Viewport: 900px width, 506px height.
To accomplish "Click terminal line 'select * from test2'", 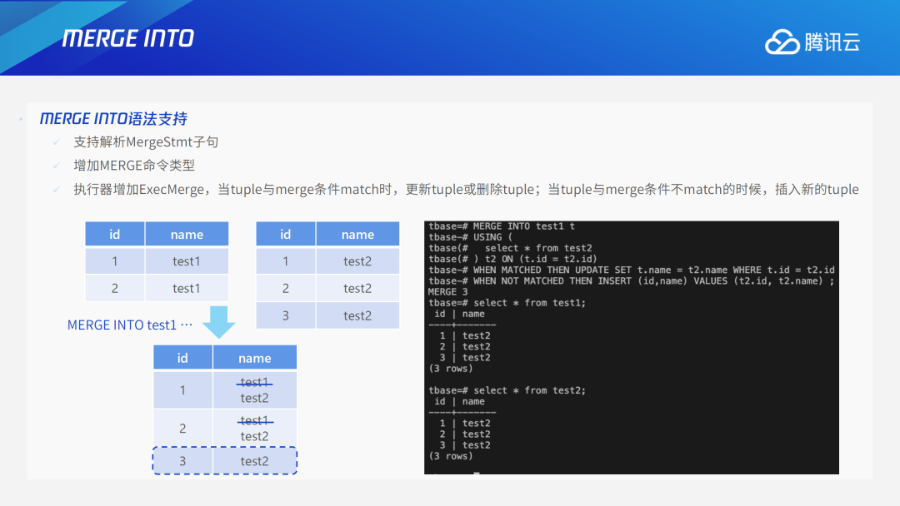I will coord(510,248).
